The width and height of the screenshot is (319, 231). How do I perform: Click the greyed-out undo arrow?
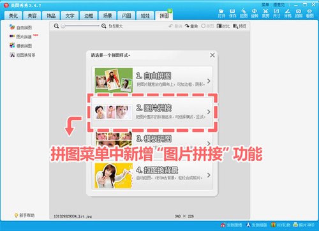(171, 26)
